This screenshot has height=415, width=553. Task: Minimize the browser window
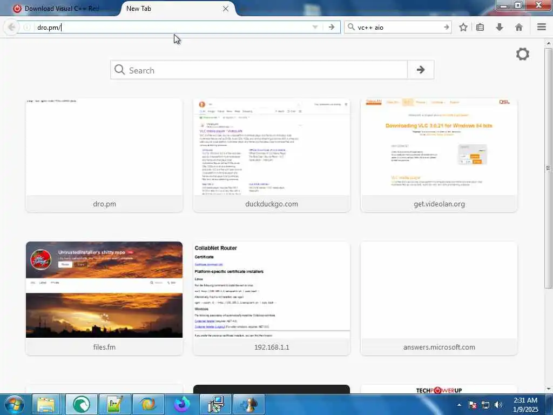click(504, 5)
